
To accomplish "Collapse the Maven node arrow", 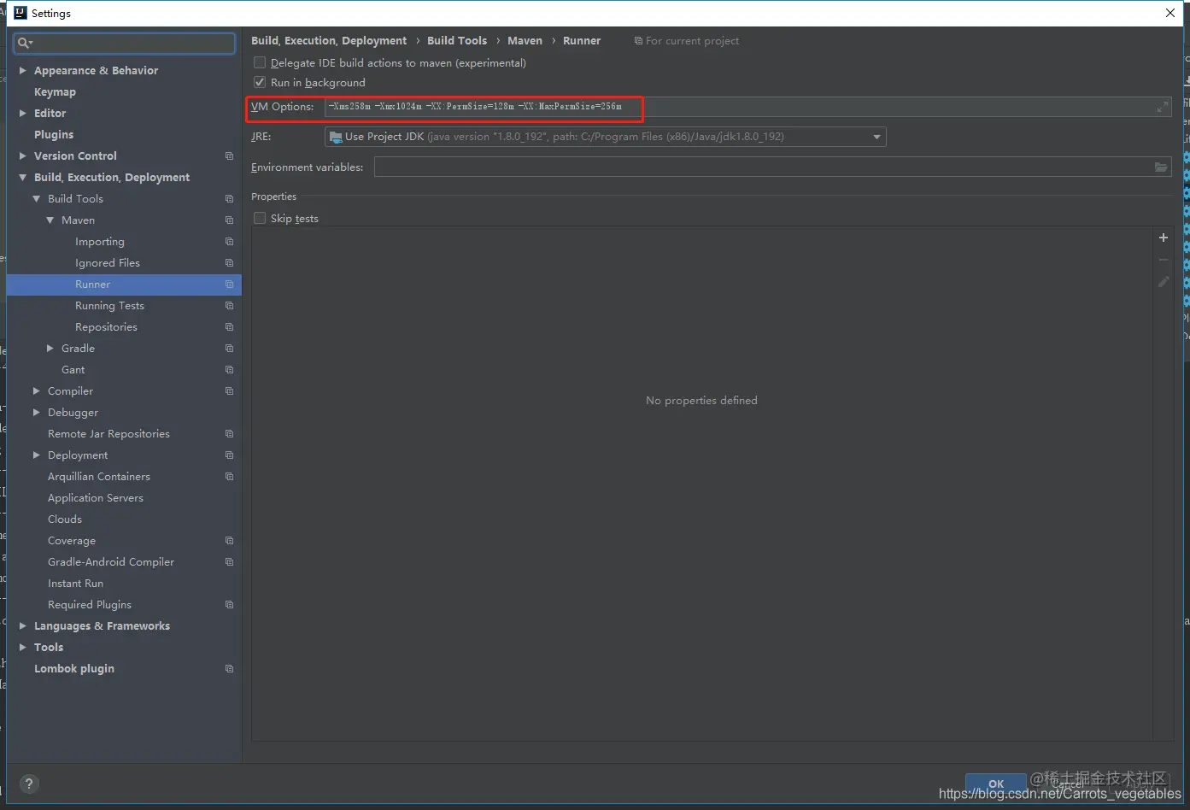I will pyautogui.click(x=50, y=220).
